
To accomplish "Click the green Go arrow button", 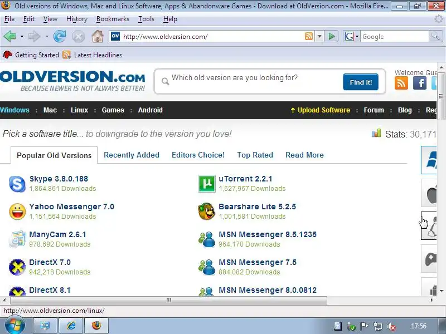I will 331,36.
